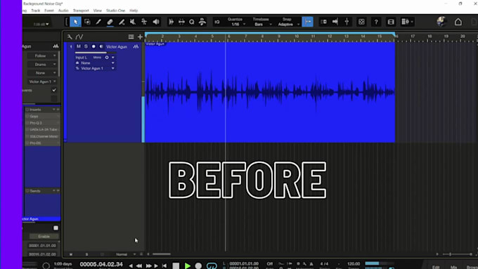Open track list wrench options icon
Viewport: 478px width, 269px height.
pos(70,37)
